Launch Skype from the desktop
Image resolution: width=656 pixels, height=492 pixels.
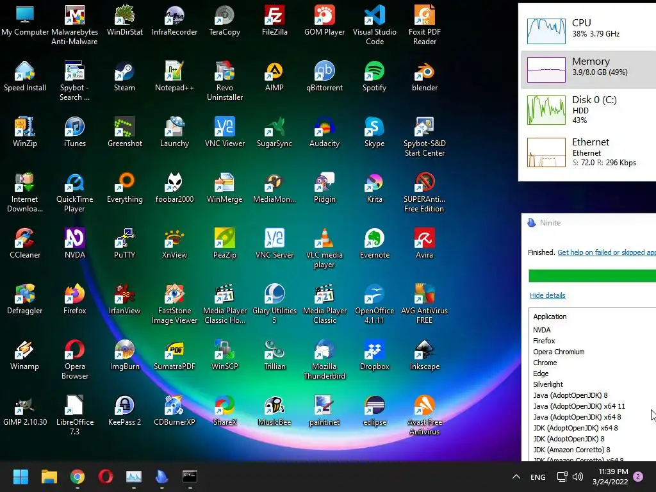coord(374,132)
